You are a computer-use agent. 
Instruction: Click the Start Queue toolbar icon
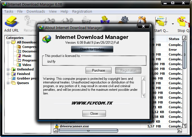(161, 22)
